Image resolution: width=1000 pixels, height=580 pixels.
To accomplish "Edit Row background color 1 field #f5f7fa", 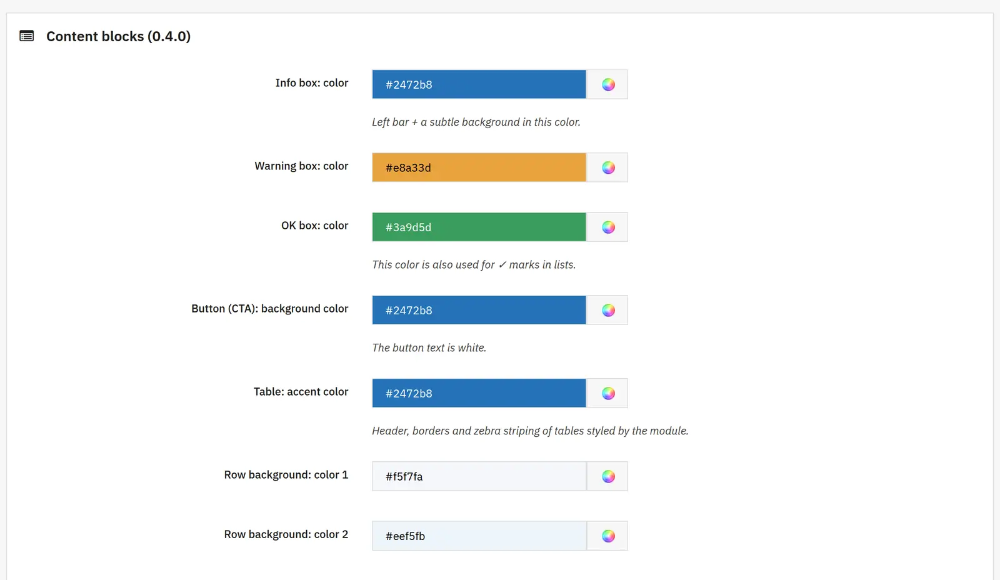I will [479, 476].
